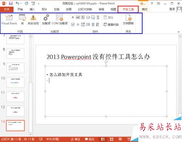Insert a Text Box control

(x=78, y=17)
